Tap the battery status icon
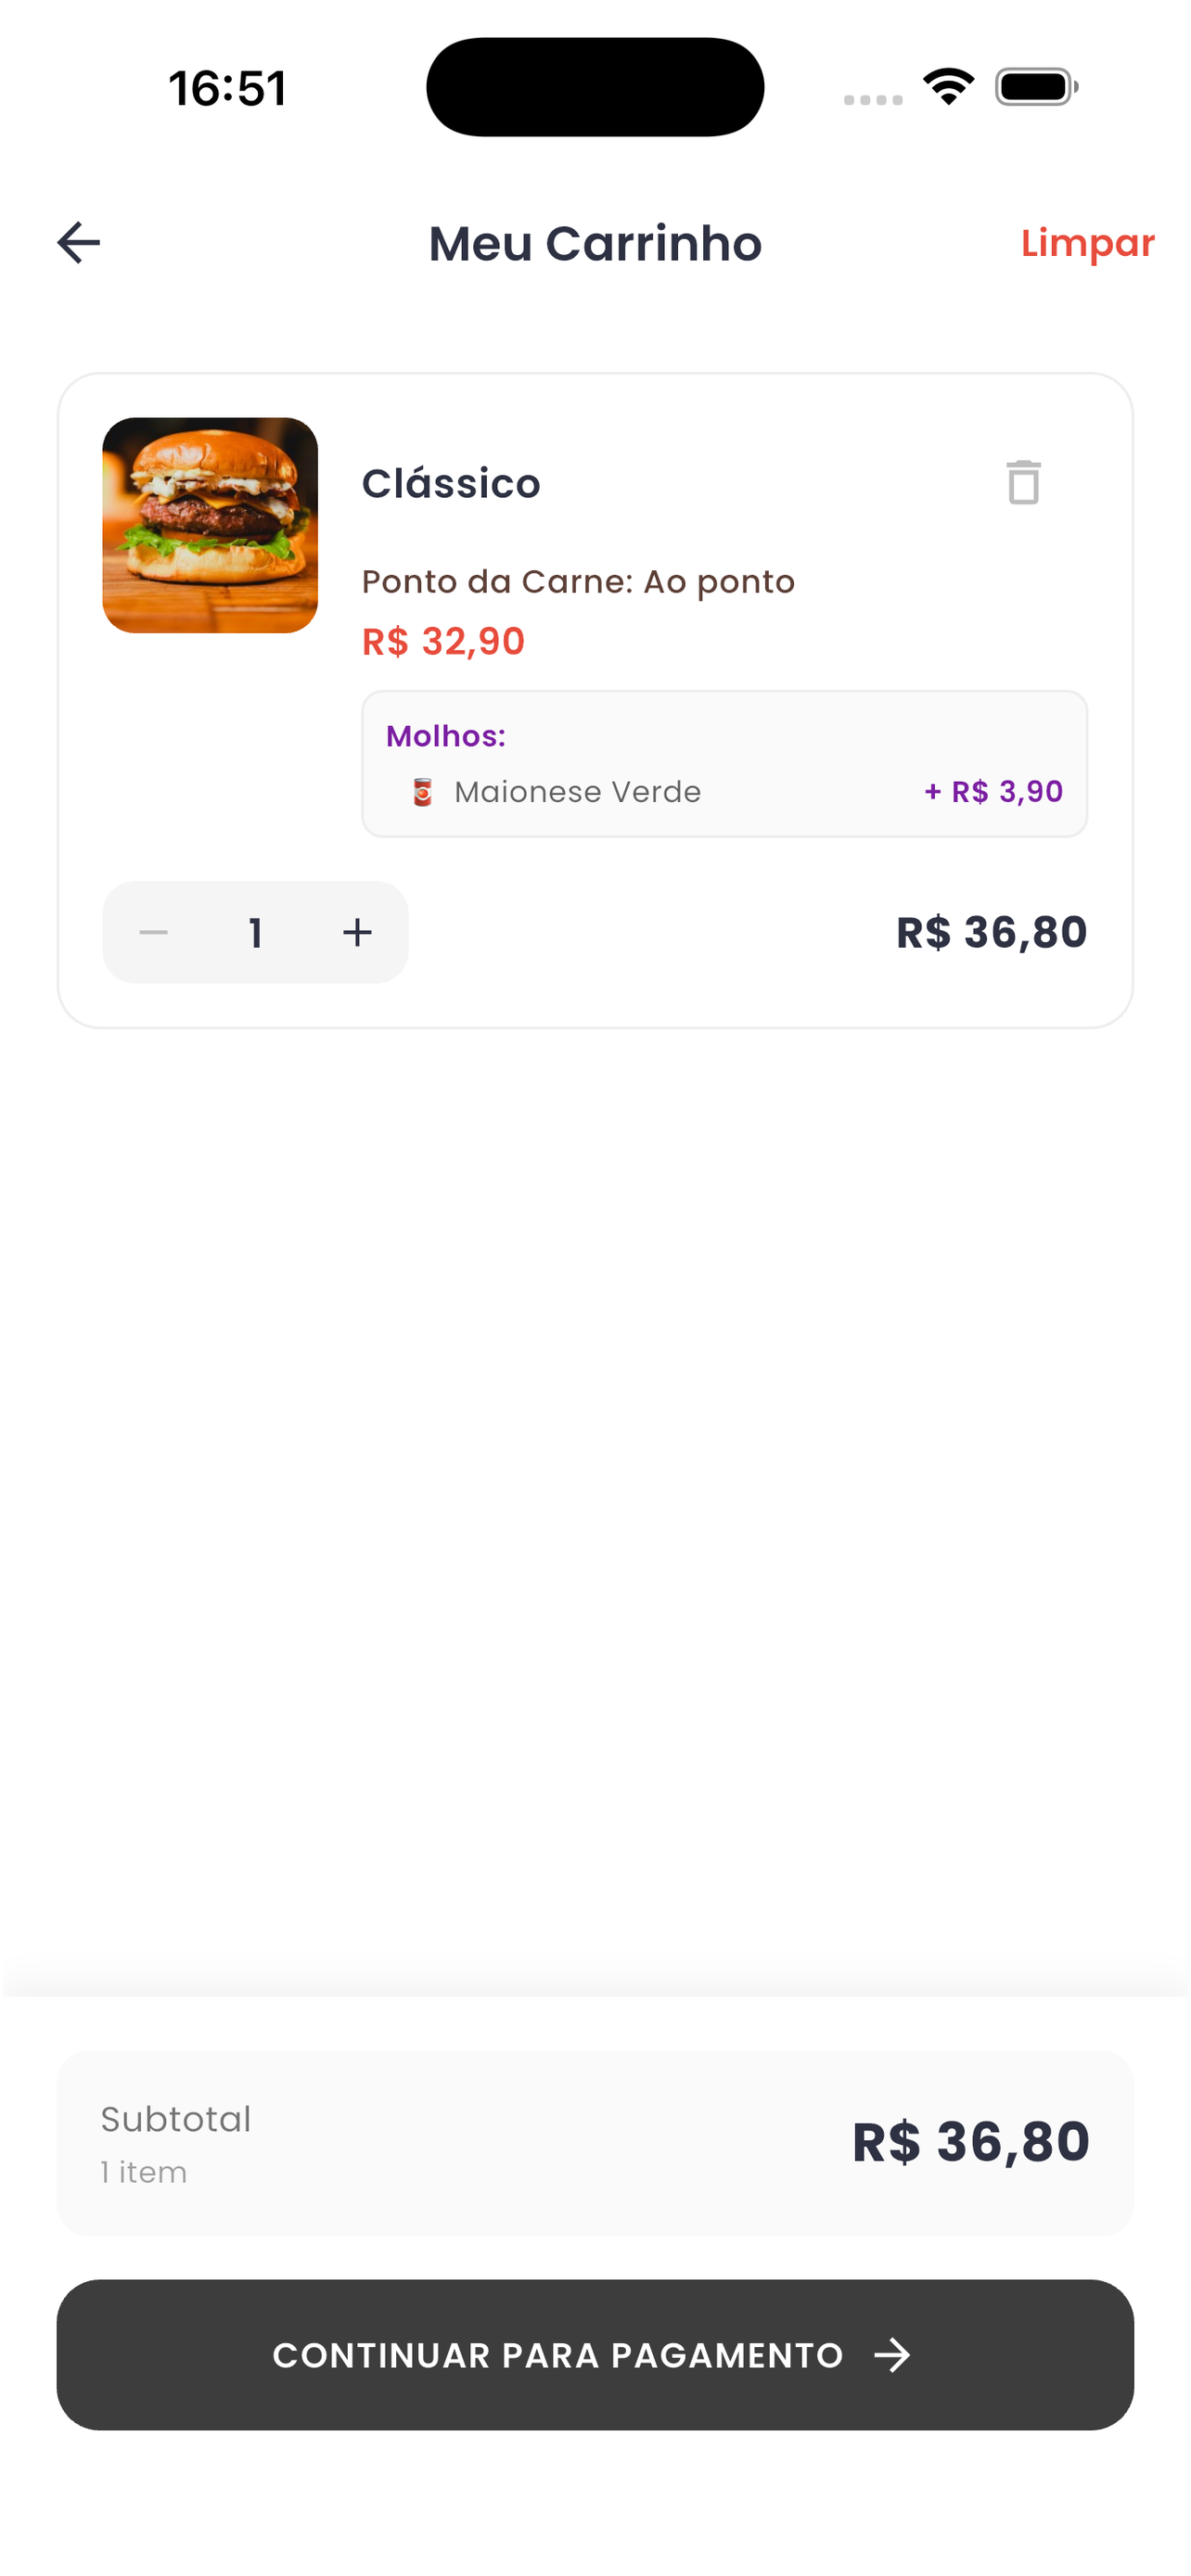 (x=1037, y=87)
